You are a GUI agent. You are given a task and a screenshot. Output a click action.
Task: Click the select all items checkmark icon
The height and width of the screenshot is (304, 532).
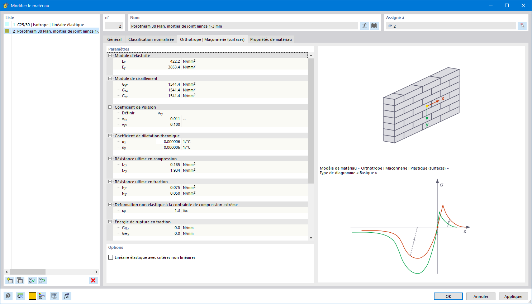coord(32,280)
